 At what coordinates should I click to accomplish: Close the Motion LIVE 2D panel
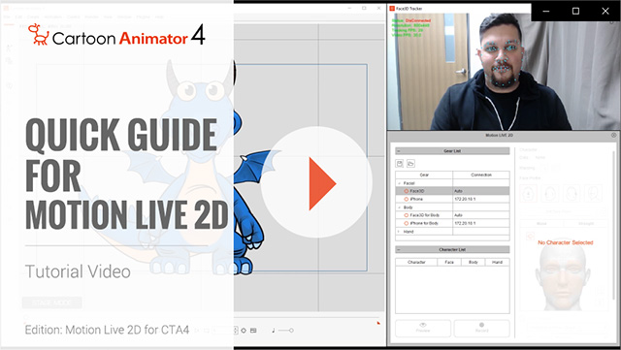(613, 136)
